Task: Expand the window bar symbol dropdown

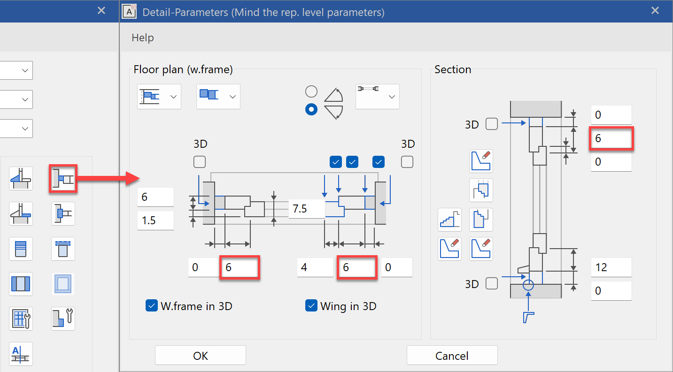Action: (378, 97)
